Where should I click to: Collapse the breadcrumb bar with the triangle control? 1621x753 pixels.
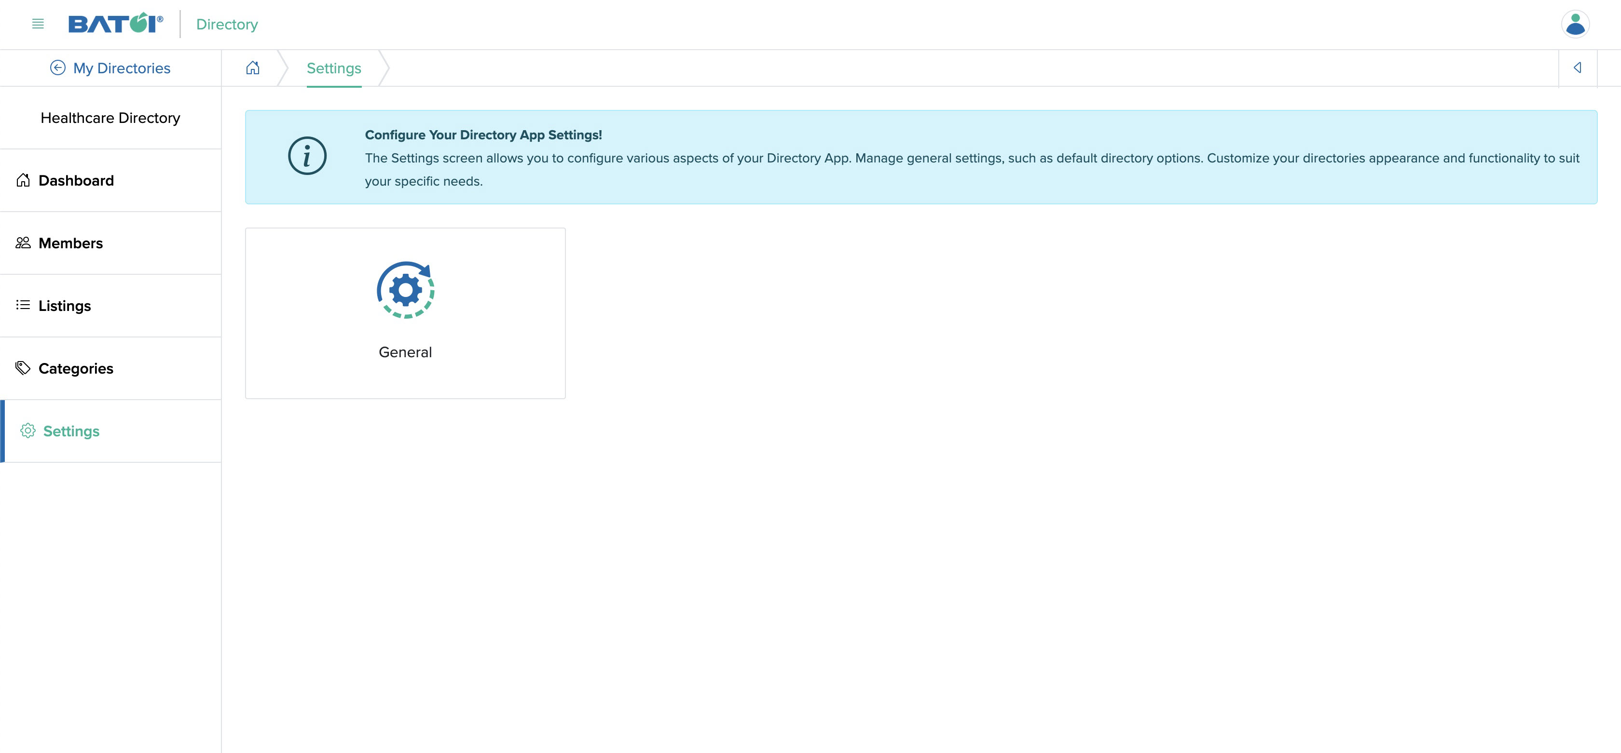click(x=1578, y=67)
